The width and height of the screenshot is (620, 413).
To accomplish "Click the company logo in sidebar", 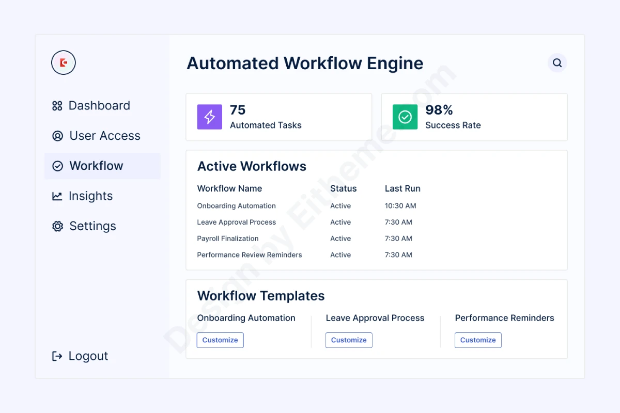I will pos(64,63).
